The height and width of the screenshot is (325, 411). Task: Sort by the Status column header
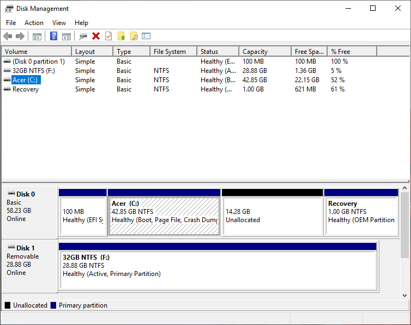click(219, 52)
